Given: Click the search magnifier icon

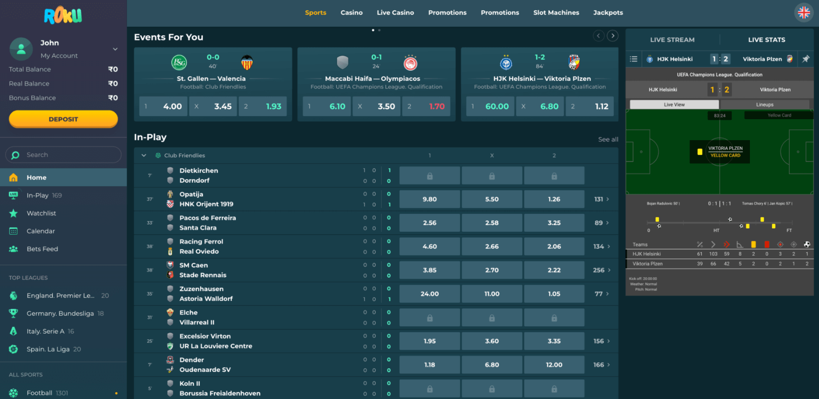Looking at the screenshot, I should (x=15, y=155).
